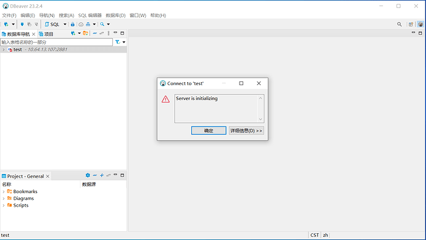
Task: Open the dropdown beside the main toolbar New Connection icon
Action: (13, 24)
